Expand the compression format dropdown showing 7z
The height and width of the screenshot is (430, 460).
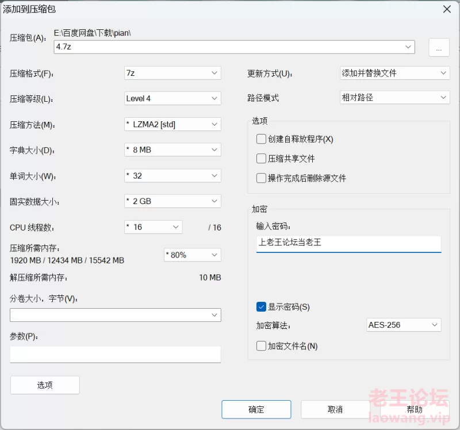[x=172, y=73]
